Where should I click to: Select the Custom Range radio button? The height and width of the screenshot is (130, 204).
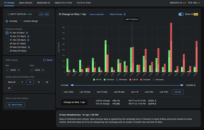(21, 21)
